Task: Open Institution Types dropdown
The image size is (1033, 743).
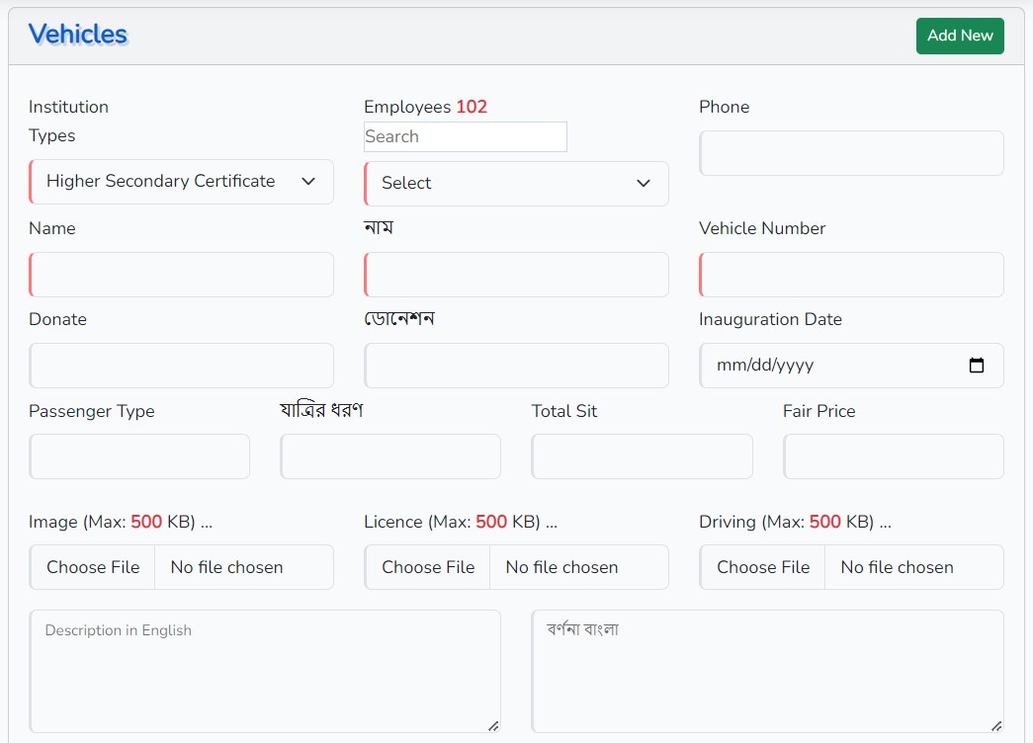Action: click(182, 182)
